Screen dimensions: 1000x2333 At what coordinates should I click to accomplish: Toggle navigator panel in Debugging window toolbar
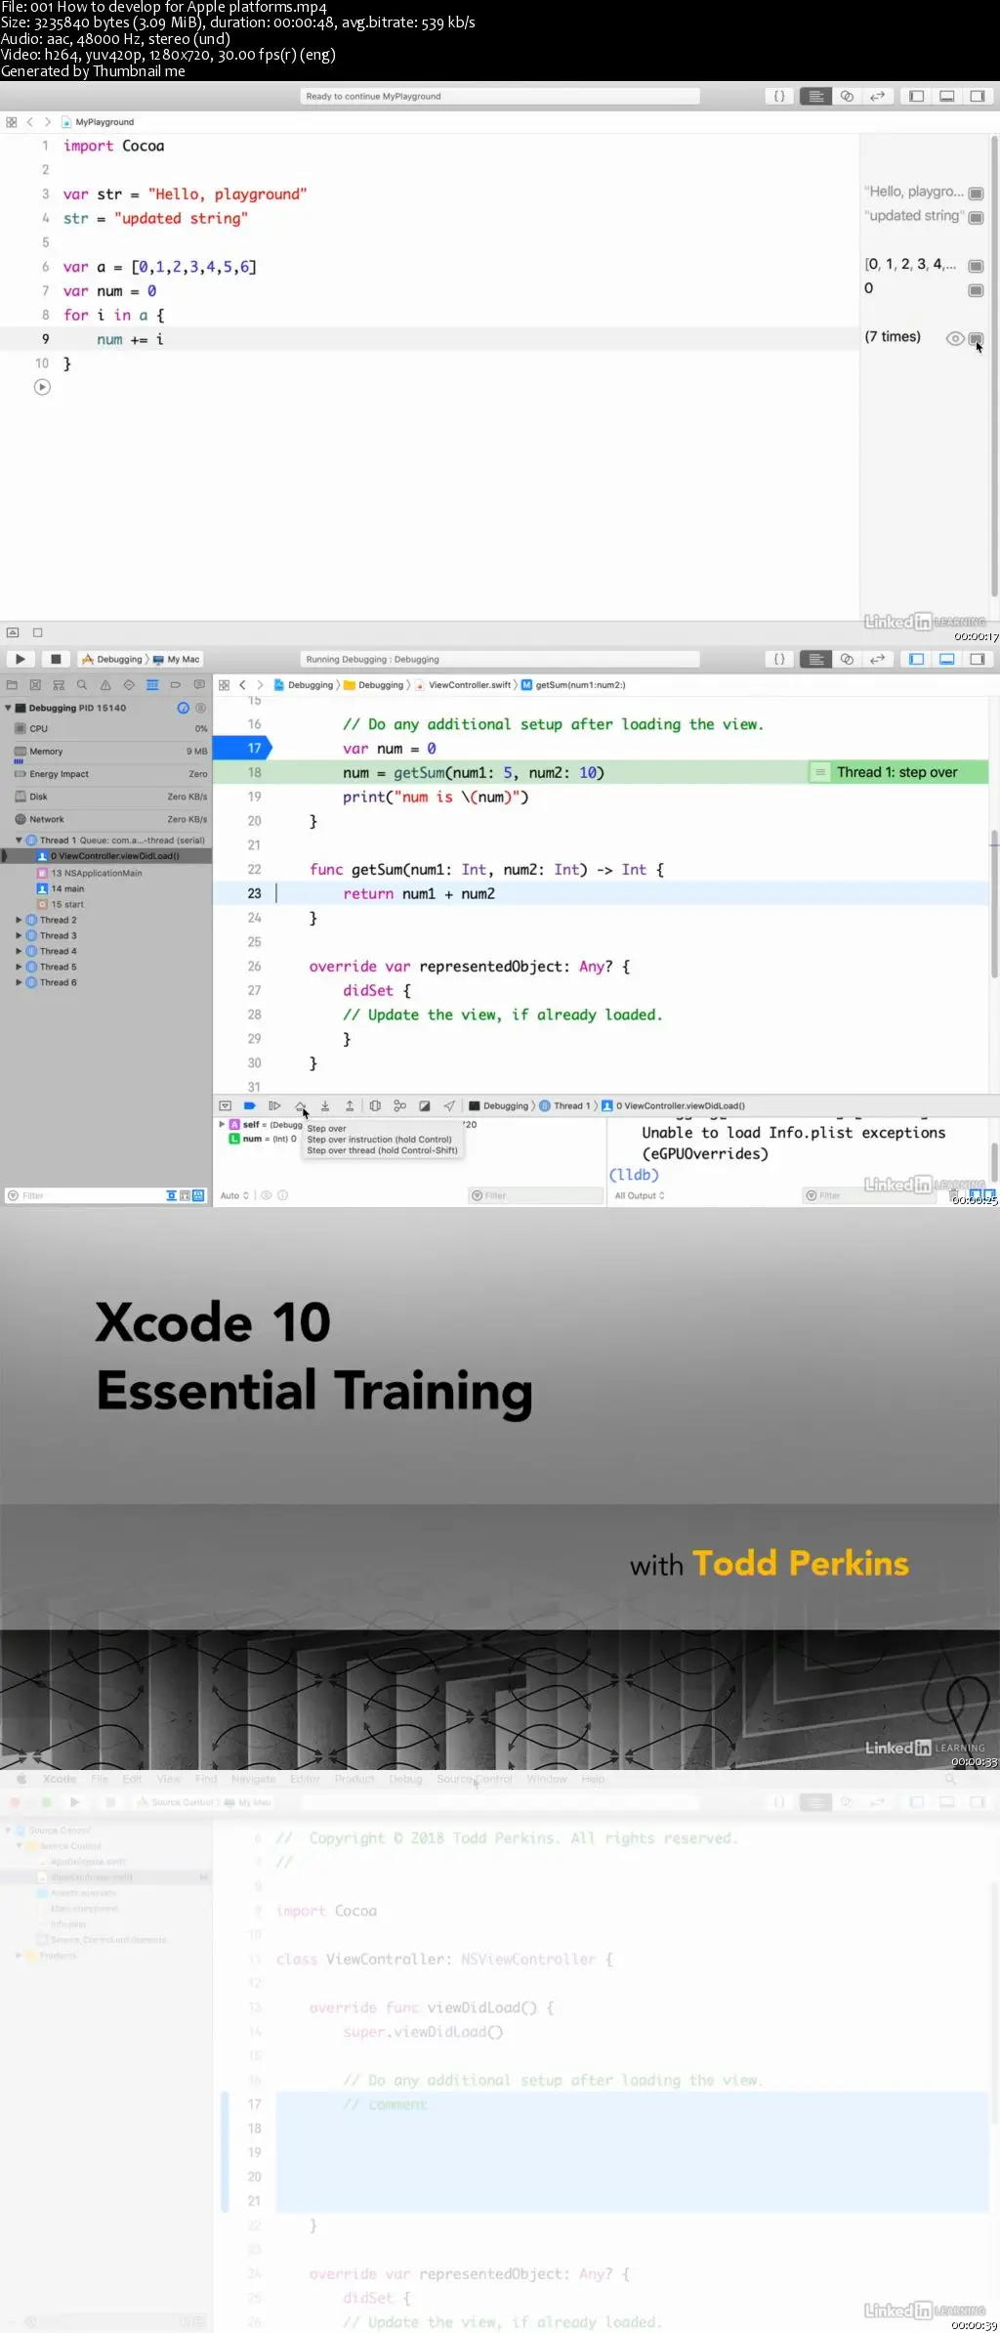pos(916,659)
